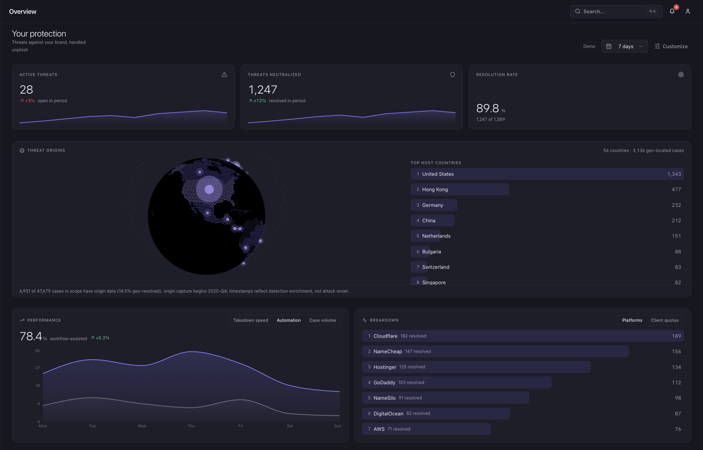Click the Breakdown activity pulse icon
Screen dimensions: 703x450
pos(364,320)
